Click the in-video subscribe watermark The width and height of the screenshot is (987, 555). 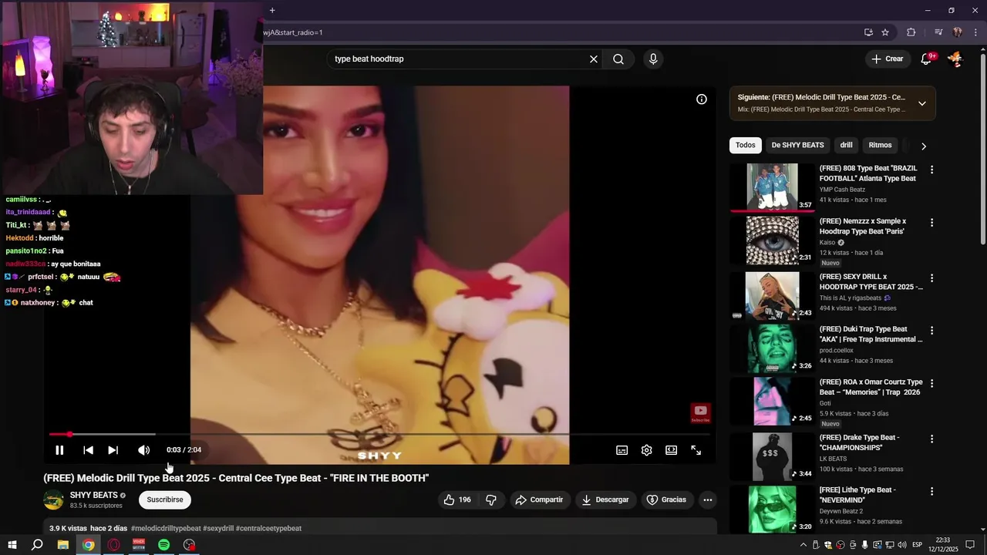(x=700, y=413)
